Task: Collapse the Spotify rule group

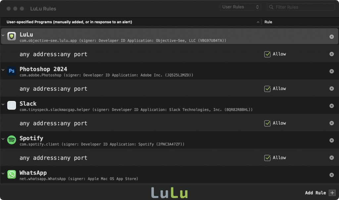Action: click(3, 139)
